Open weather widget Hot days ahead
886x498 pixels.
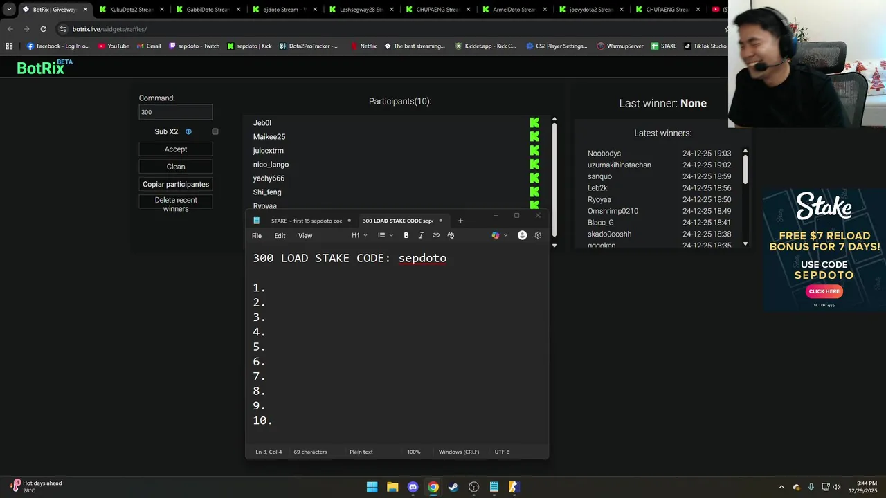pos(36,487)
